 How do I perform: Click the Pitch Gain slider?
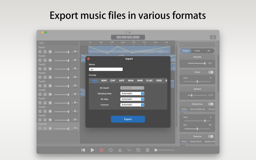pos(197,82)
